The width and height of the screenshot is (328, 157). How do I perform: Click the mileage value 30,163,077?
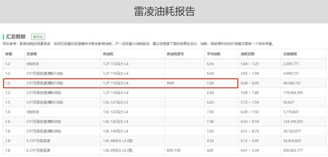click(292, 131)
